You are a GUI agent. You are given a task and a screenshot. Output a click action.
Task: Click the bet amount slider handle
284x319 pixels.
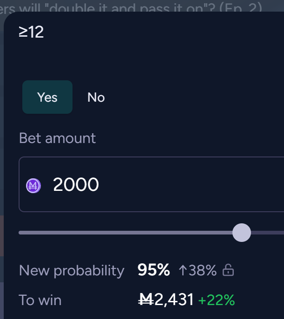pos(241,232)
